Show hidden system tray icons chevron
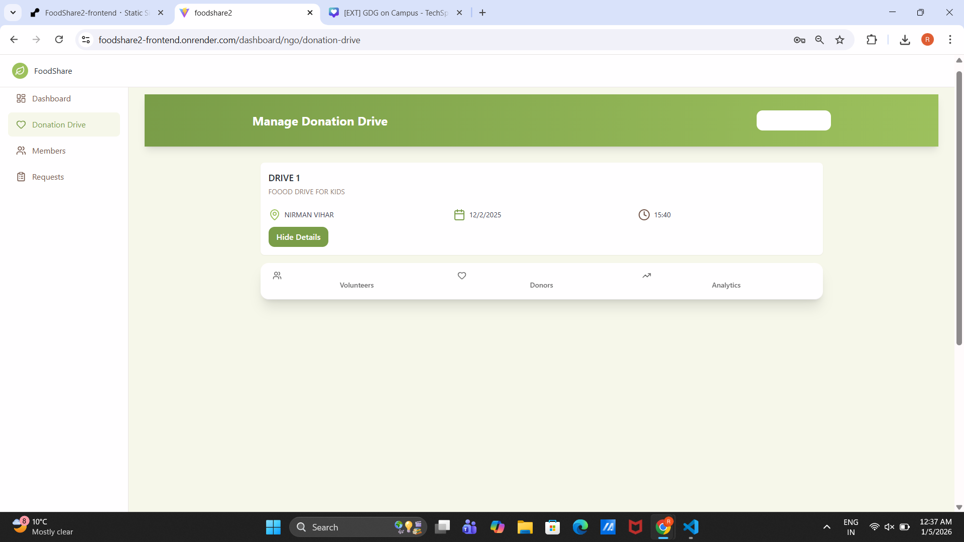Screen dimensions: 964x542 (826, 527)
